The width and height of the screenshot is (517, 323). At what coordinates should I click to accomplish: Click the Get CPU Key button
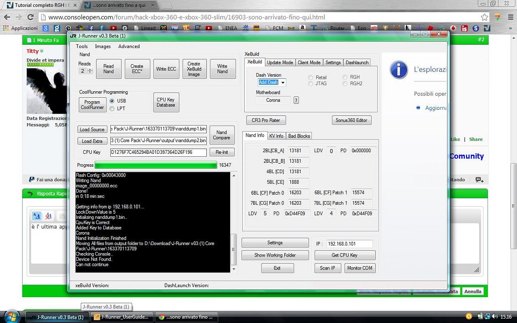click(x=345, y=255)
